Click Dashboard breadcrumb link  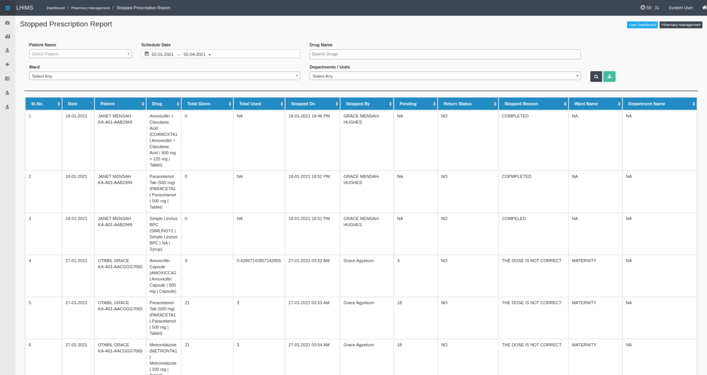pos(56,8)
